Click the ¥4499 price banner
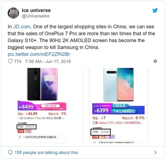The width and height of the screenshot is (165, 160). (42, 106)
